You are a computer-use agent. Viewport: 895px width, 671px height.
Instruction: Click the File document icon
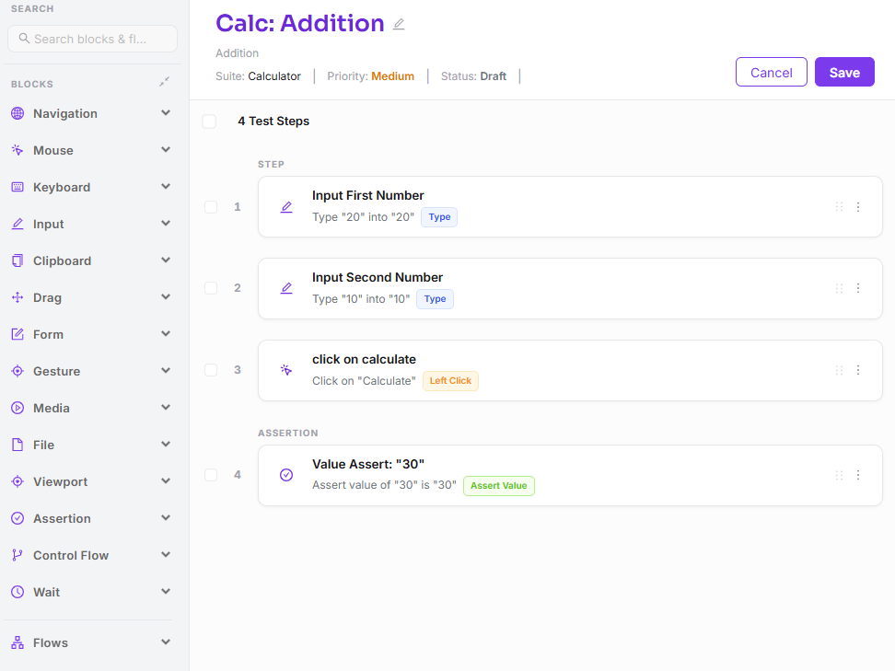[17, 445]
